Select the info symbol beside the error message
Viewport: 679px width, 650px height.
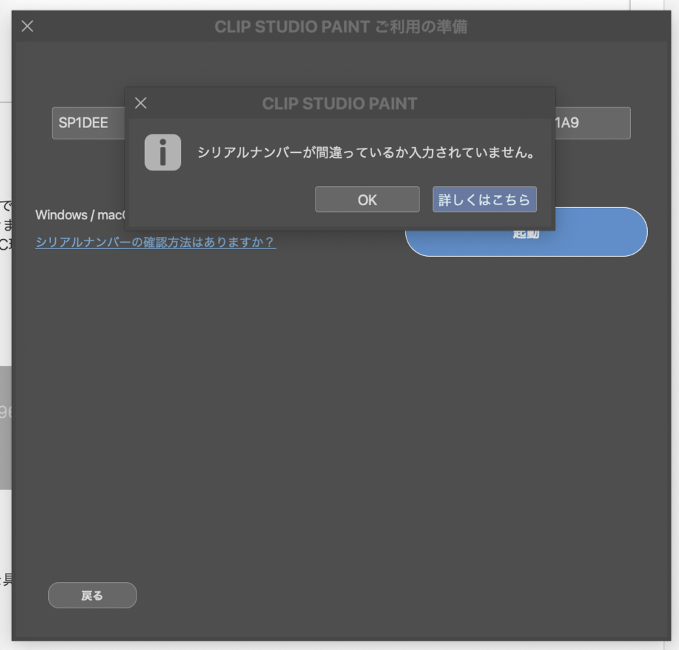pyautogui.click(x=162, y=152)
